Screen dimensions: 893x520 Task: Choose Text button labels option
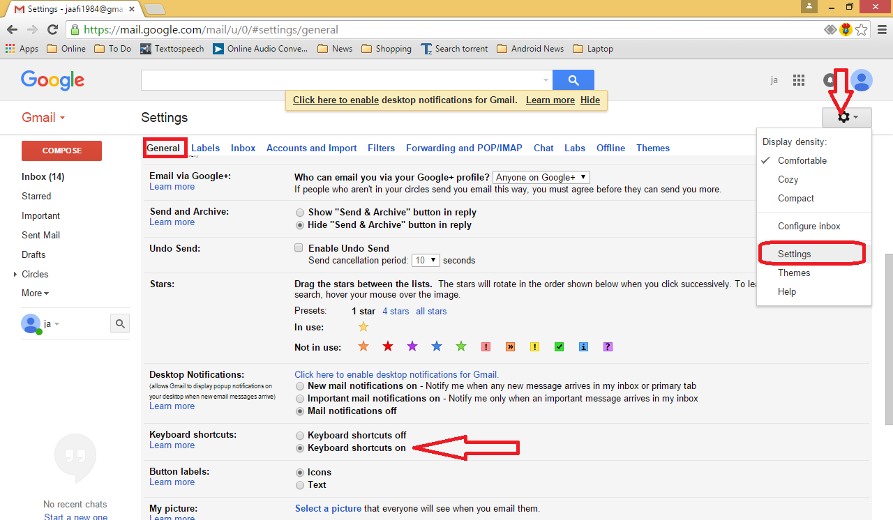pyautogui.click(x=299, y=485)
